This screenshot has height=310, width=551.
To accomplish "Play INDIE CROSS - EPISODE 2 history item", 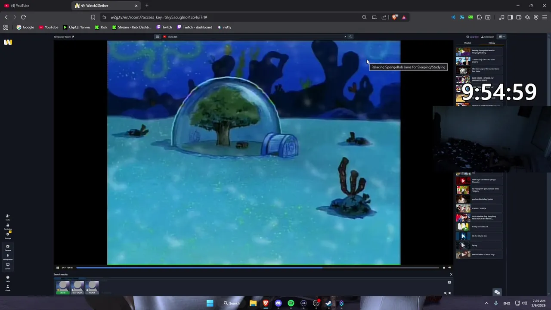I will [480, 79].
